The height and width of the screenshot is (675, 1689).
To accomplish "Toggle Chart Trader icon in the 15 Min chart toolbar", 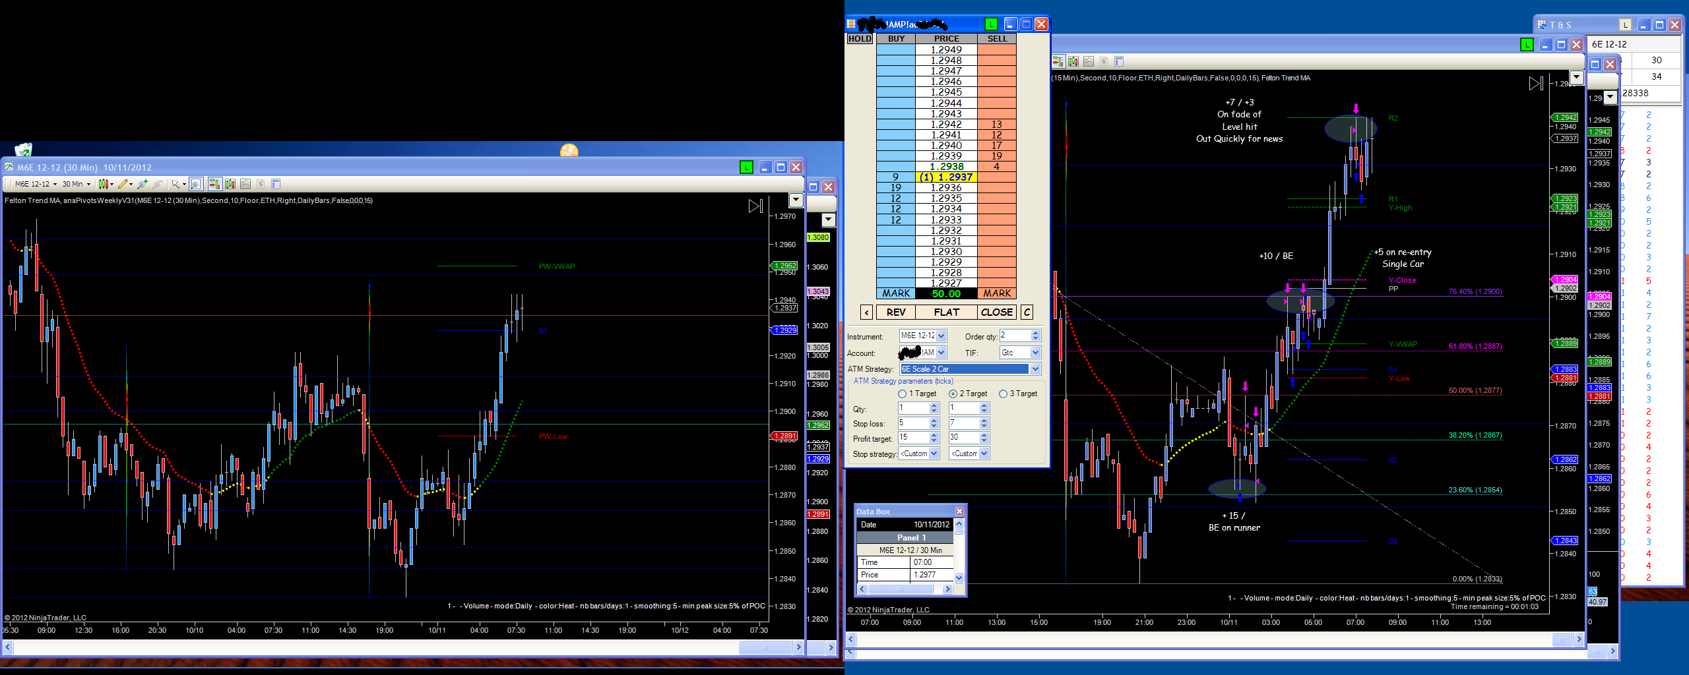I will [1058, 61].
